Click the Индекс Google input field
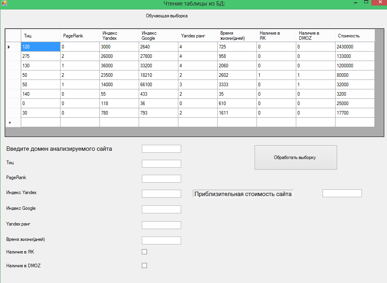This screenshot has height=283, width=387. [x=161, y=209]
